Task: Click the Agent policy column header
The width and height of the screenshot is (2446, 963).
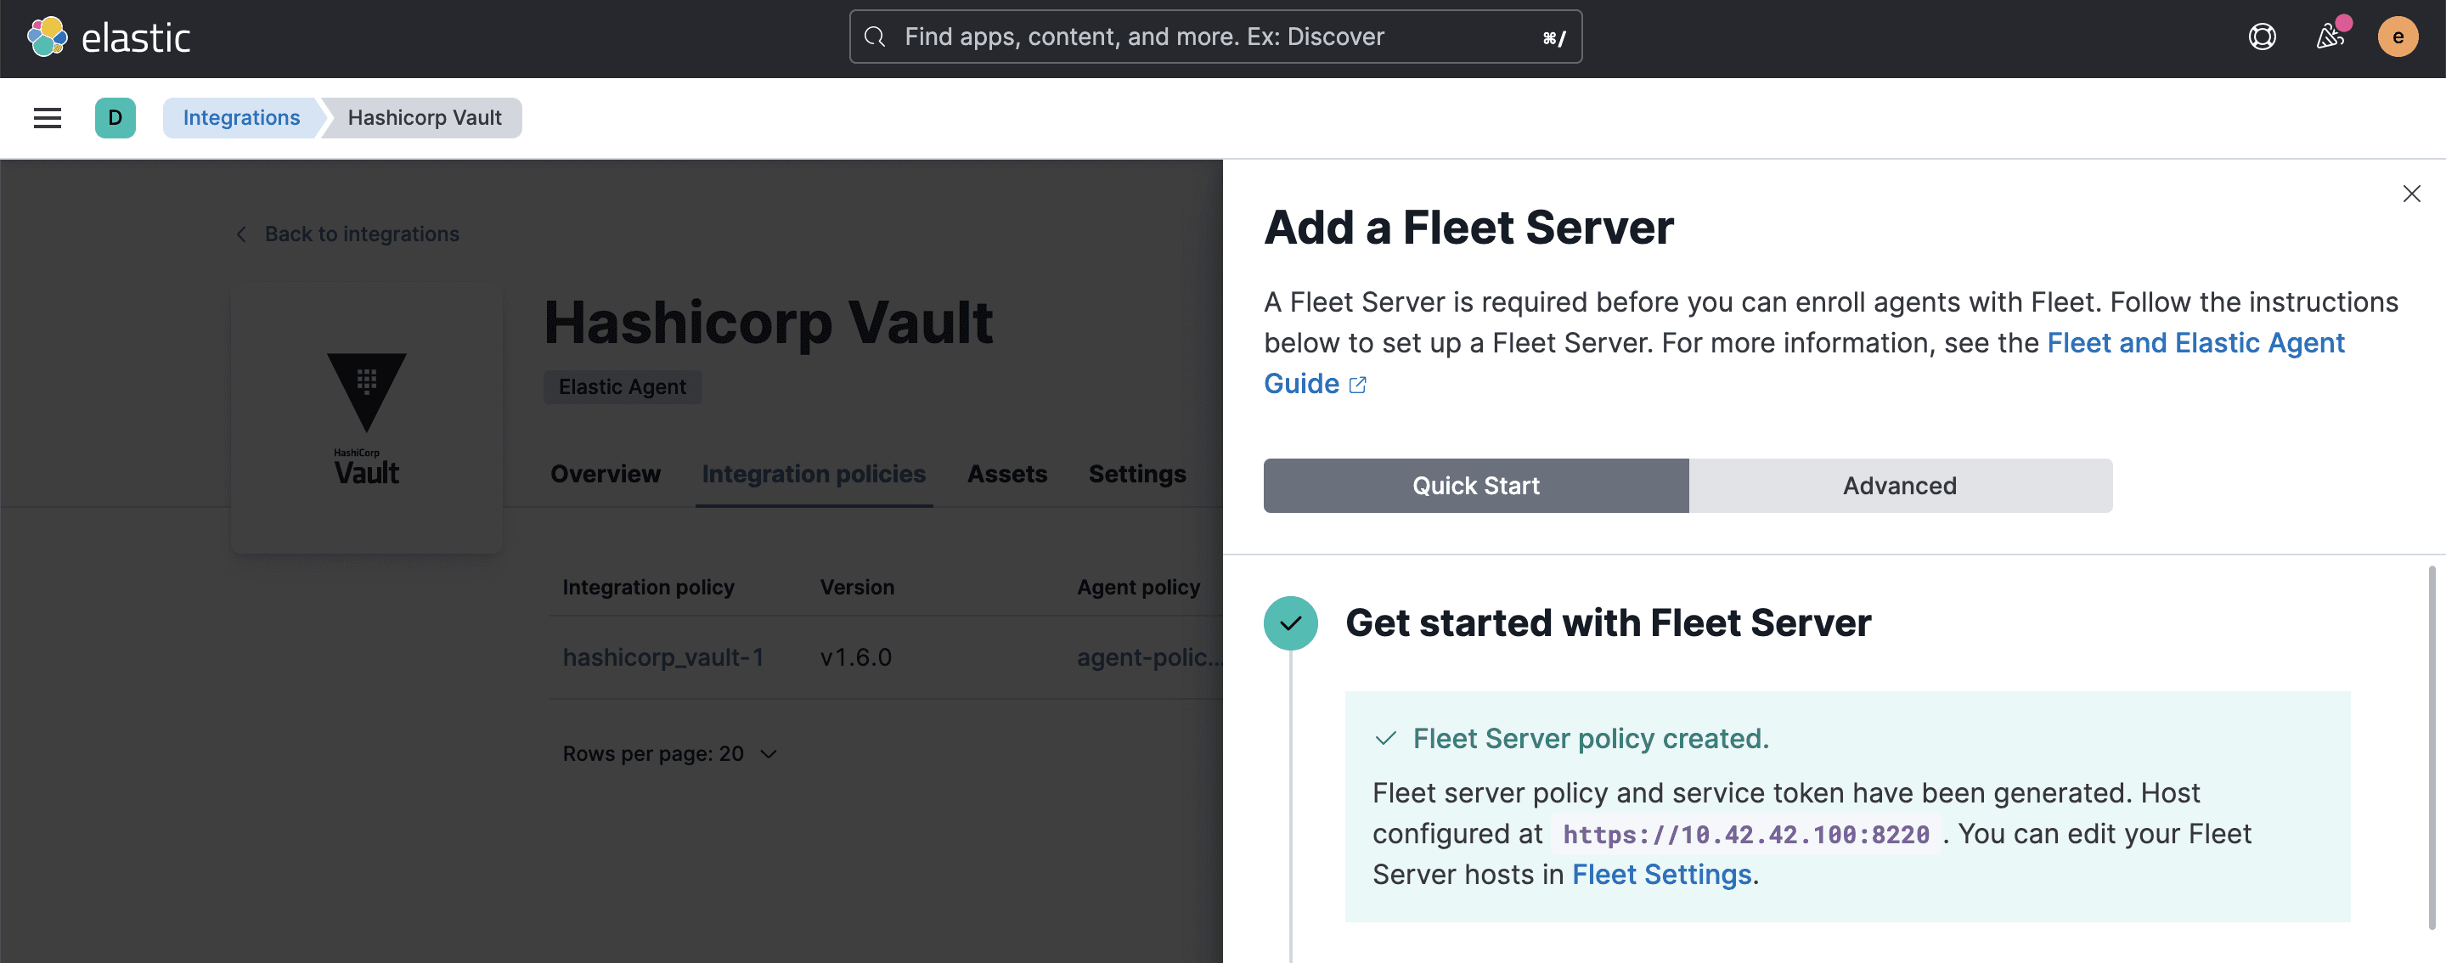Action: click(1138, 587)
